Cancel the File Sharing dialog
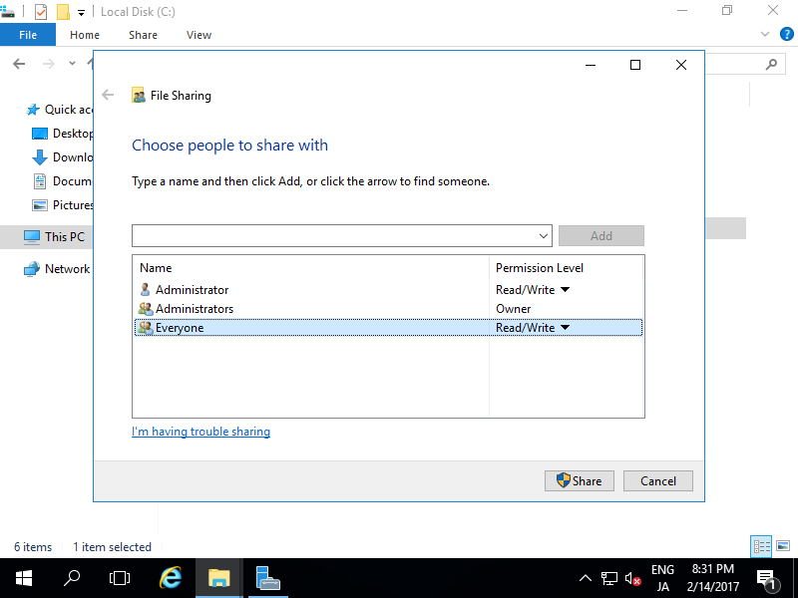798x598 pixels. click(657, 480)
